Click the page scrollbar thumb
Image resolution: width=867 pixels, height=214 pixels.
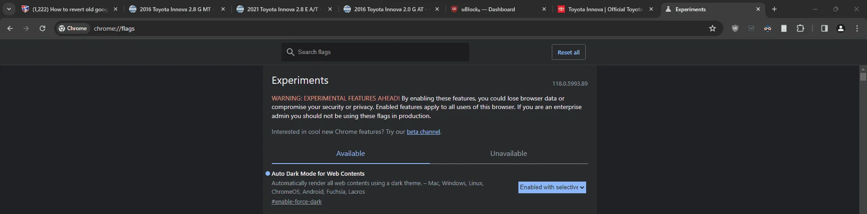pyautogui.click(x=863, y=77)
